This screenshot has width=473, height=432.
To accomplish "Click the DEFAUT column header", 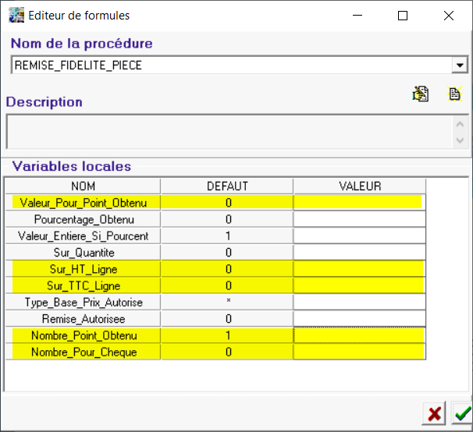I will point(227,186).
